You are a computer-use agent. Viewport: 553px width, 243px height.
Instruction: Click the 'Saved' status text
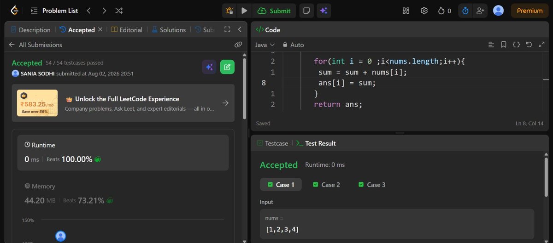pyautogui.click(x=263, y=123)
